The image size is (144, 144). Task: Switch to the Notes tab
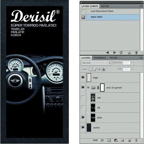(105, 6)
